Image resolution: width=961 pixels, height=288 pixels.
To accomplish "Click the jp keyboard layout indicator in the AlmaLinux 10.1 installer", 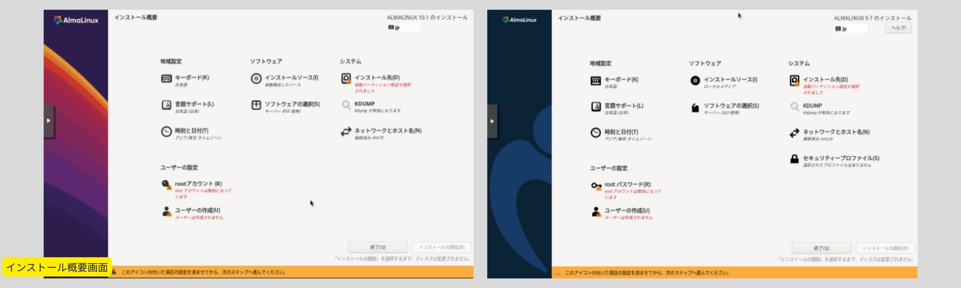I will pos(404,27).
